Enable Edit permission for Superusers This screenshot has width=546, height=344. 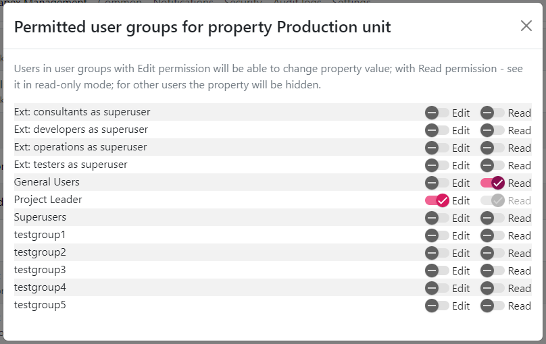point(437,218)
